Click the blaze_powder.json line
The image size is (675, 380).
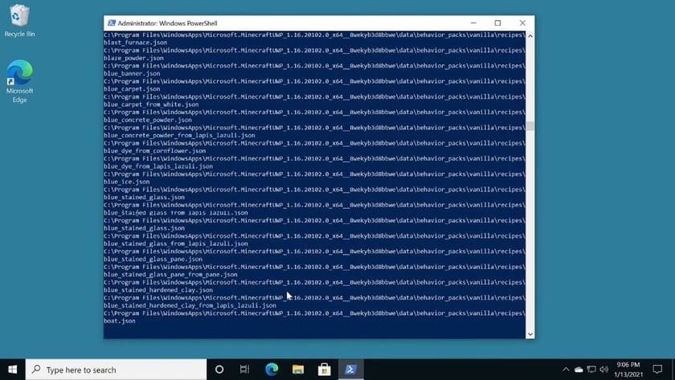click(133, 58)
